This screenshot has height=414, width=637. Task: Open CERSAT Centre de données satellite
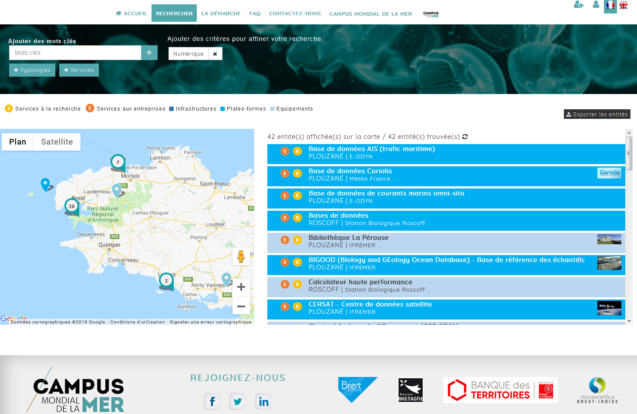pyautogui.click(x=446, y=309)
